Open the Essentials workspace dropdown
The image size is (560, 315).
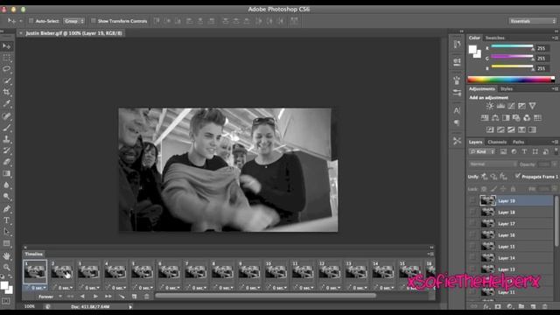click(532, 21)
